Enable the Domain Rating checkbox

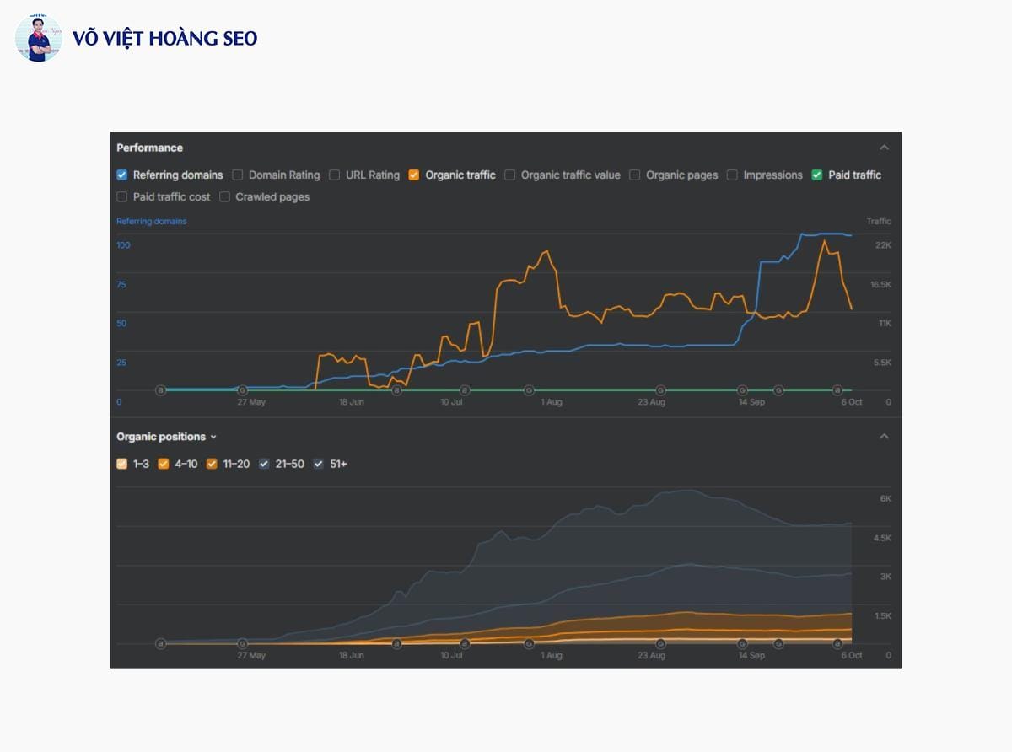(x=238, y=175)
